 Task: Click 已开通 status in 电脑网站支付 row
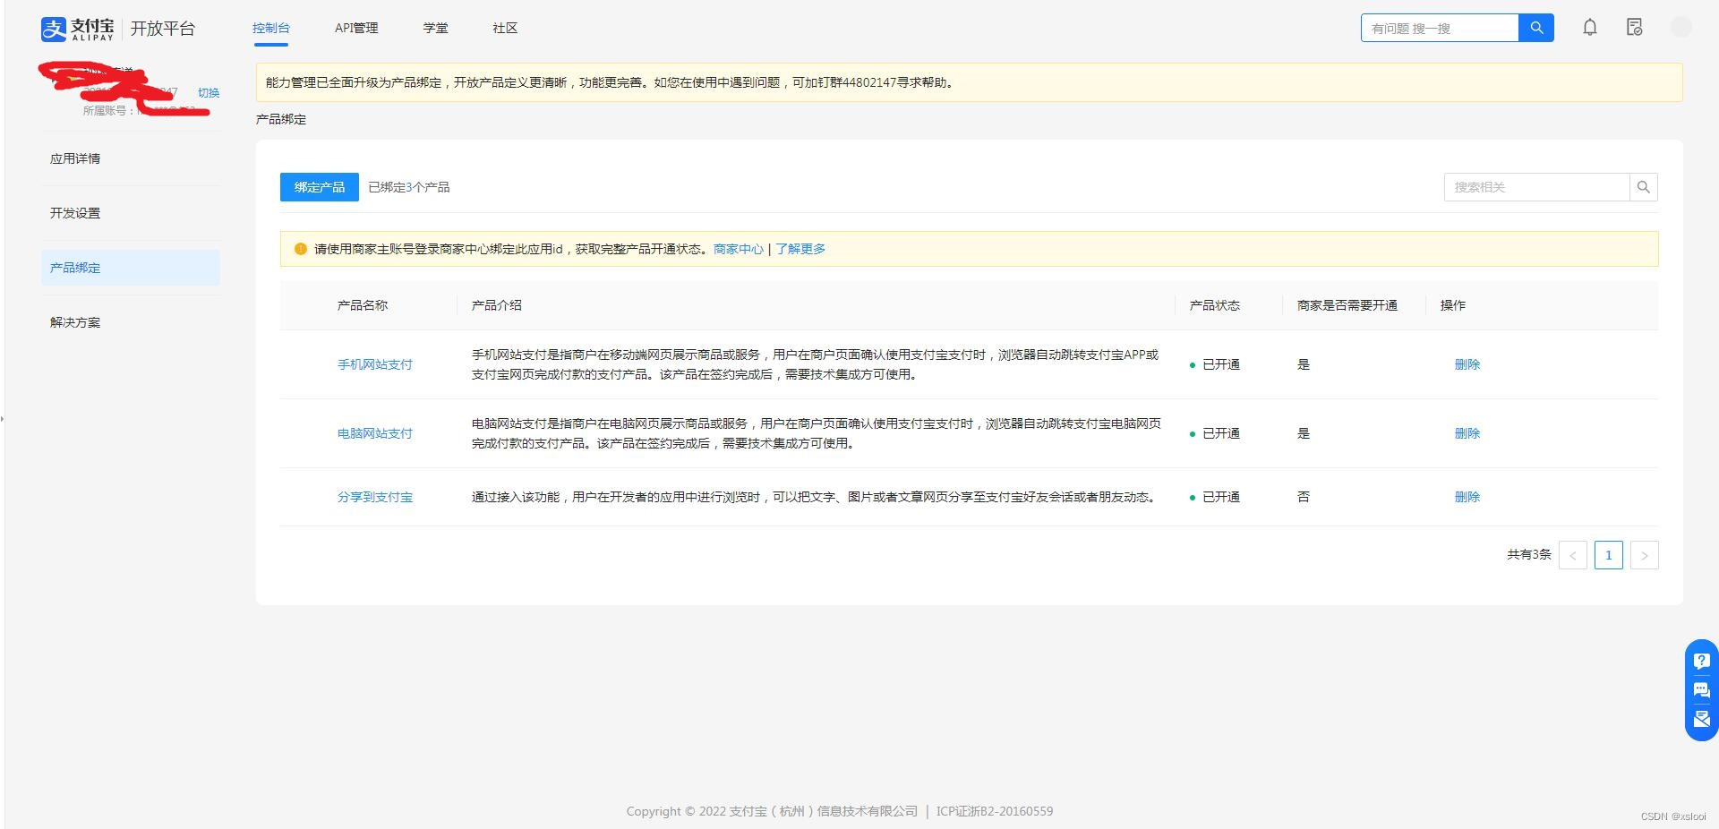(1221, 433)
